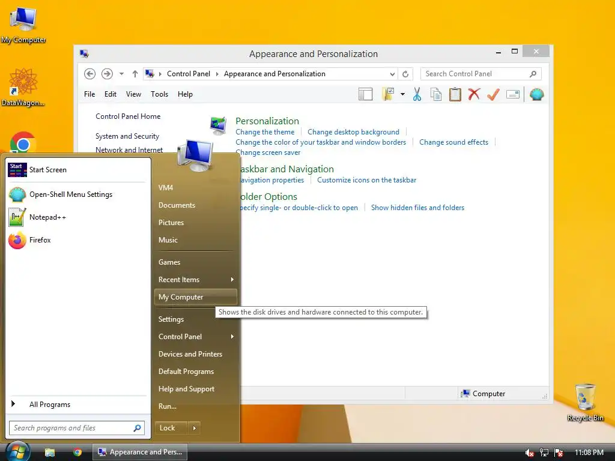615x461 pixels.
Task: Launch Firefox from Start menu
Action: tap(77, 240)
